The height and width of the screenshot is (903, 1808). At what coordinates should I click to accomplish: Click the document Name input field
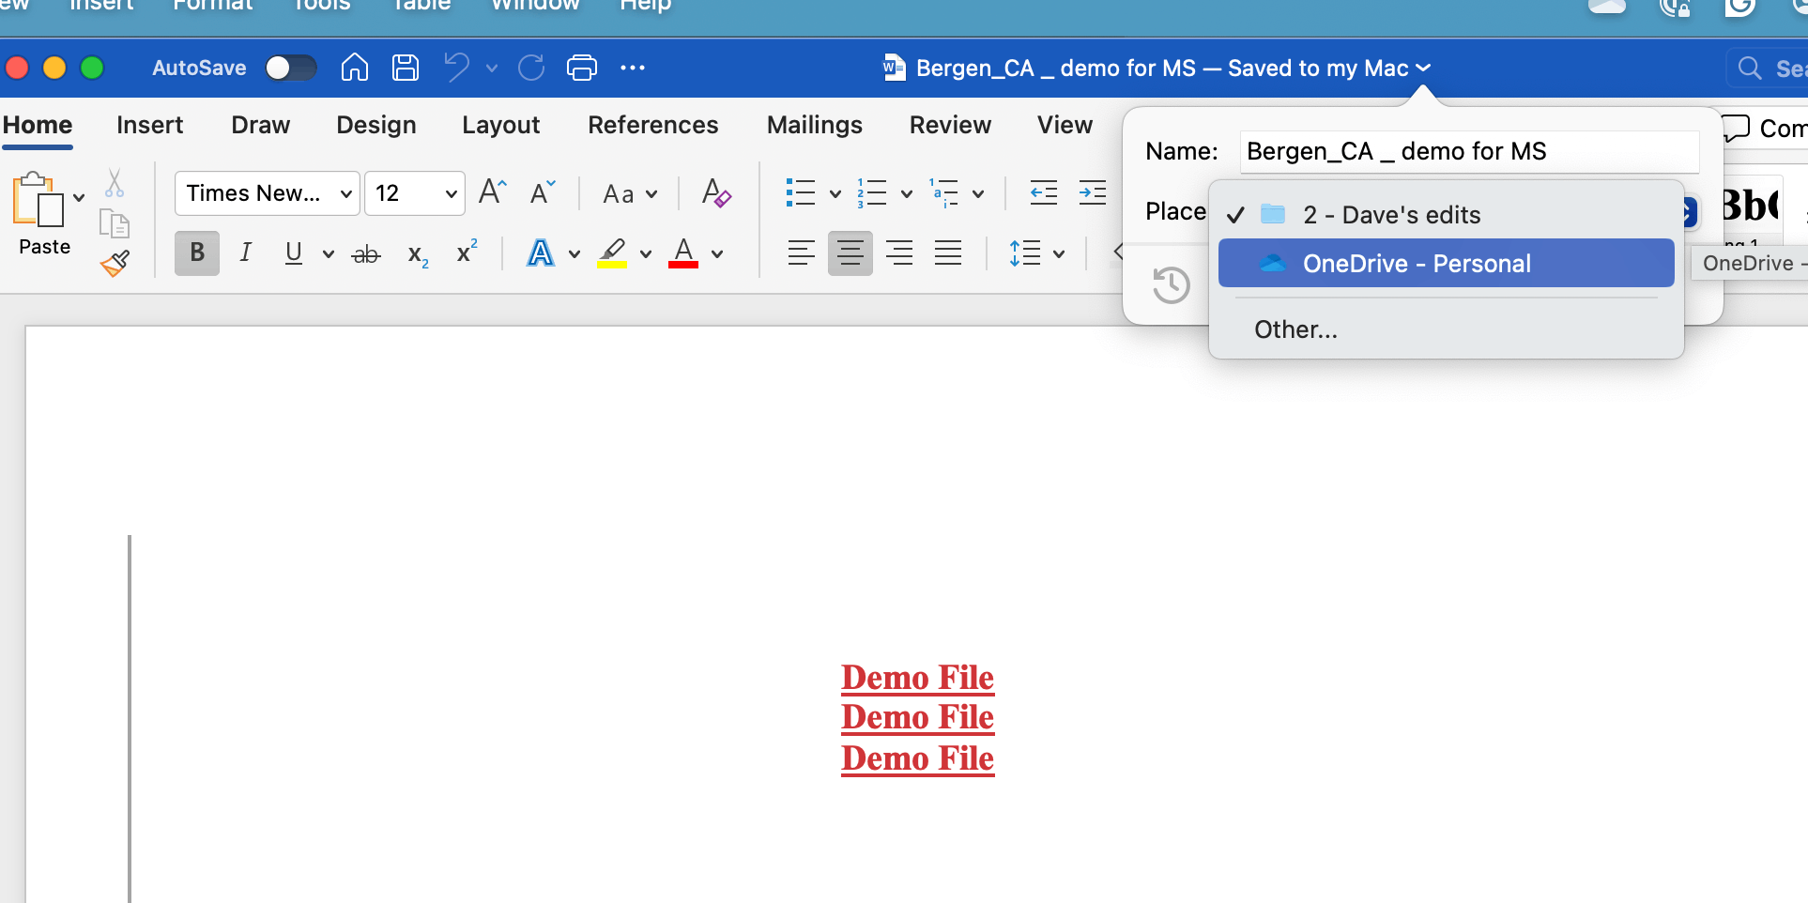tap(1469, 151)
